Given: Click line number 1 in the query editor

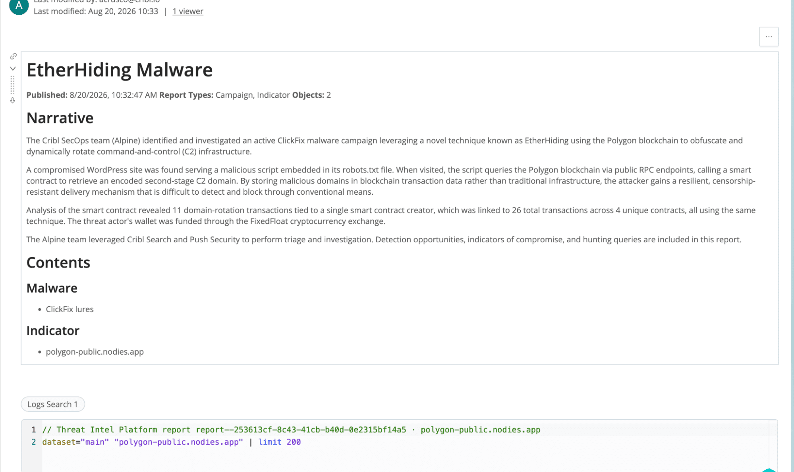Looking at the screenshot, I should point(34,430).
